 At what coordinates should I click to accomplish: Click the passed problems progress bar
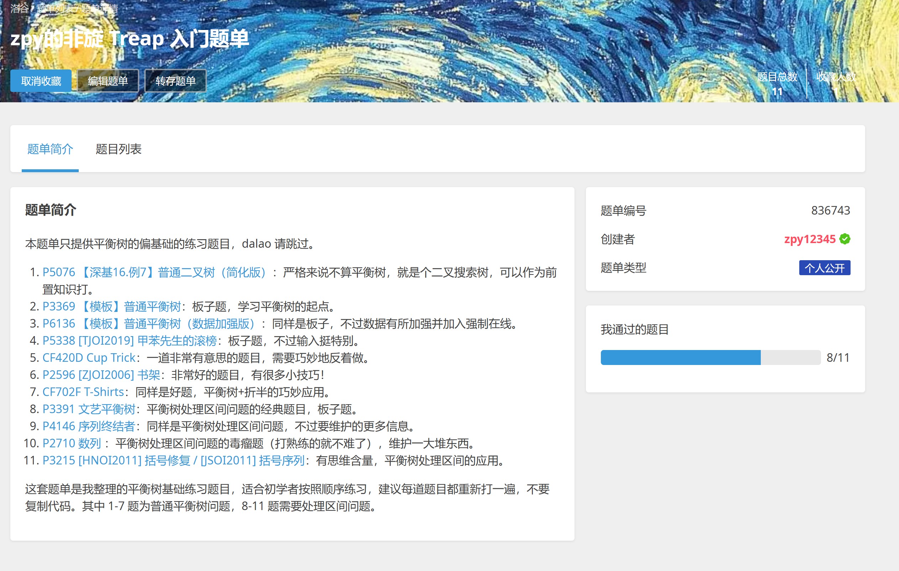point(710,357)
